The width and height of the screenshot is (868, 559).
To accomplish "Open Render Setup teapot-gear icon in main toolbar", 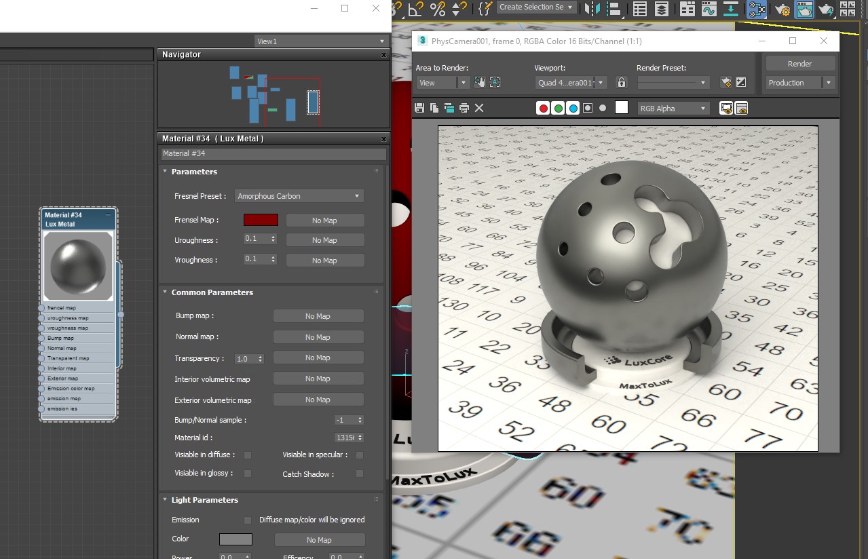I will [x=782, y=9].
